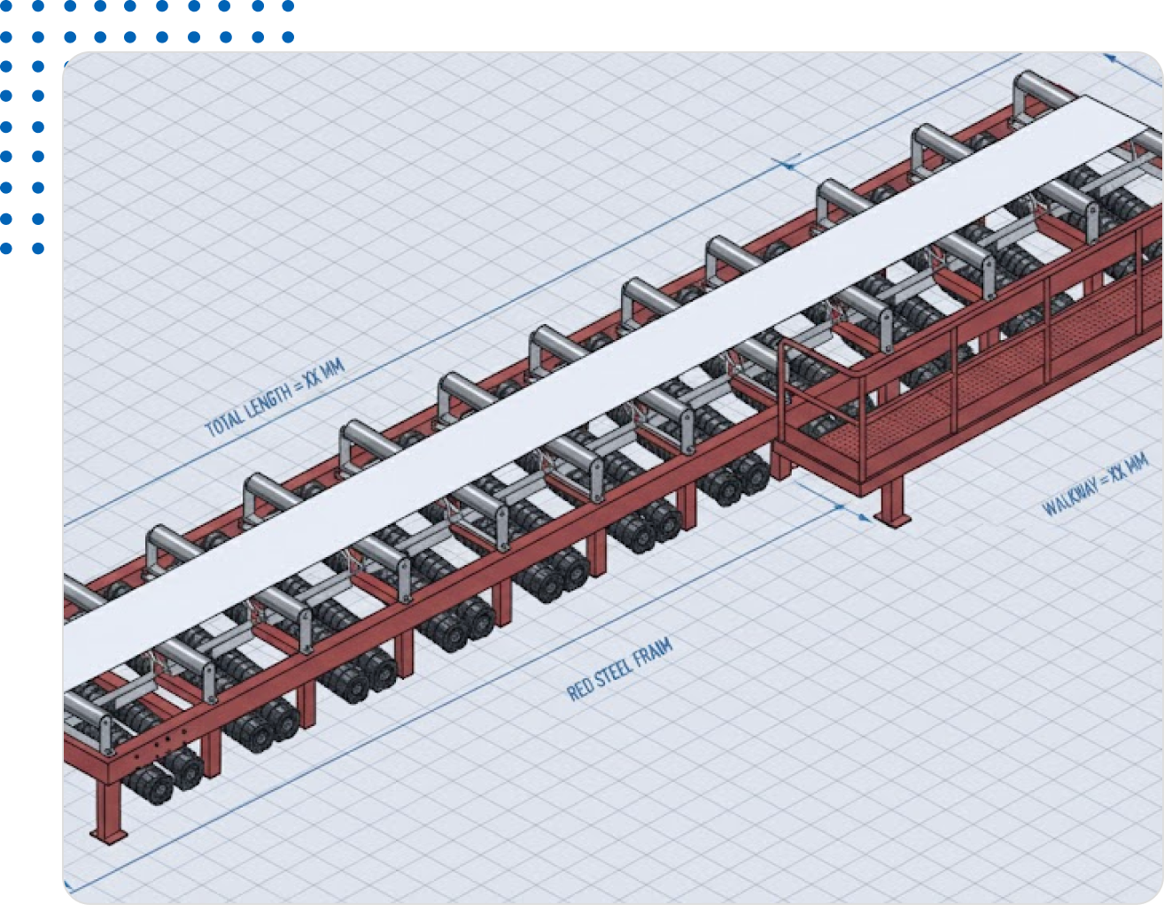The height and width of the screenshot is (905, 1164).
Task: Select the total length dimension arrowhead
Action: tap(787, 165)
